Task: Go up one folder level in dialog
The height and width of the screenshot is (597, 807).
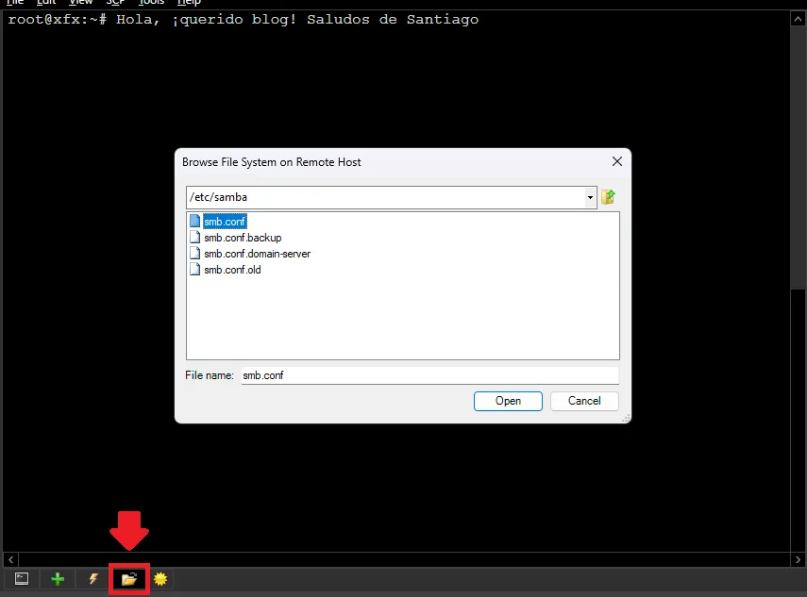Action: (x=609, y=197)
